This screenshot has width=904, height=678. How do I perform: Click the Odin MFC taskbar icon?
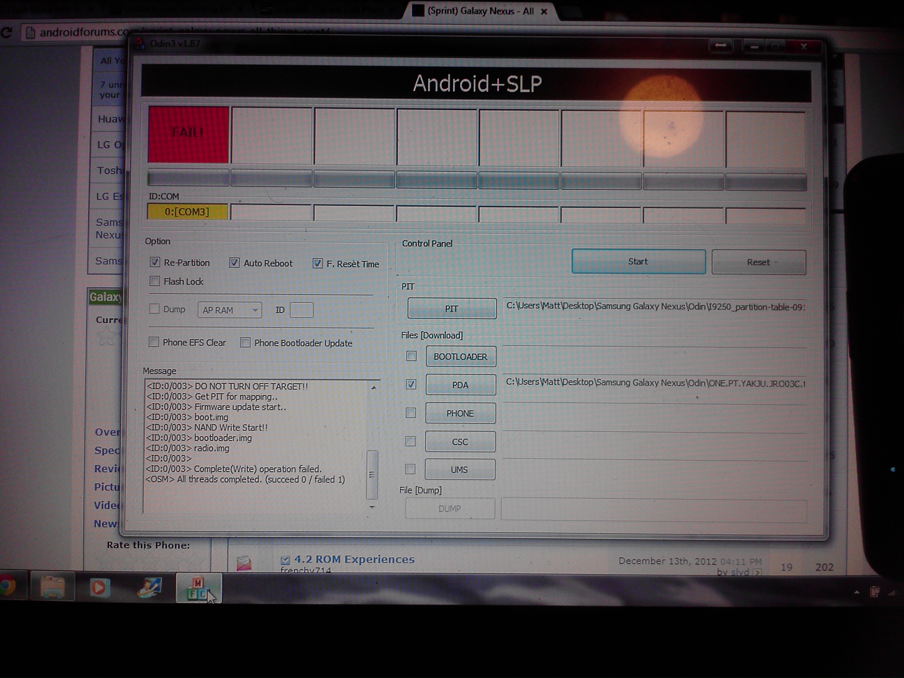[199, 588]
